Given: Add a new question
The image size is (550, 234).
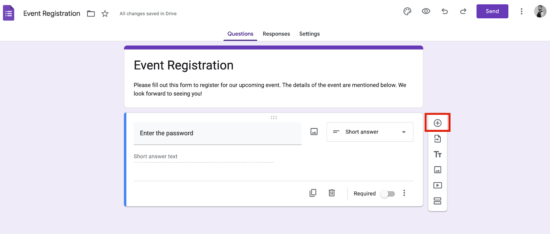Looking at the screenshot, I should tap(438, 123).
